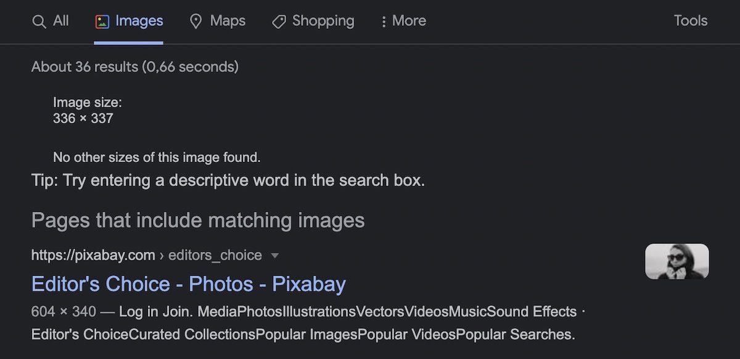The width and height of the screenshot is (740, 359).
Task: Expand the More search categories menu
Action: [x=409, y=21]
